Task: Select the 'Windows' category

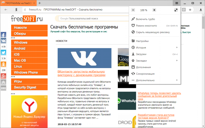Action: pos(29,42)
